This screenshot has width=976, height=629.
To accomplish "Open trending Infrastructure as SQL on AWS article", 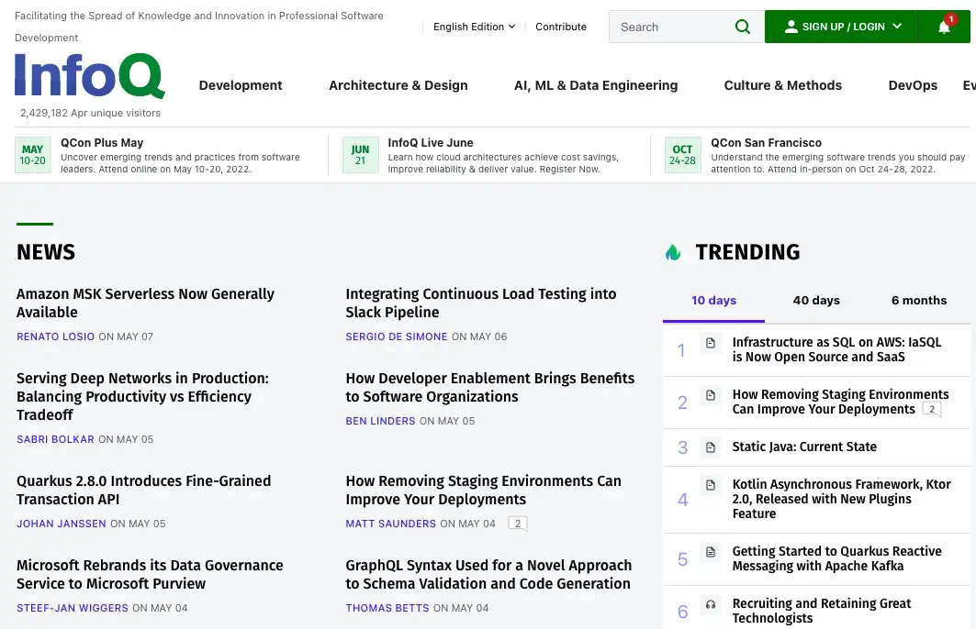I will tap(836, 350).
